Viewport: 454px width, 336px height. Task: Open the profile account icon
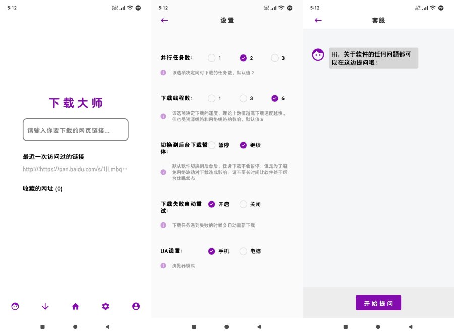(x=136, y=306)
